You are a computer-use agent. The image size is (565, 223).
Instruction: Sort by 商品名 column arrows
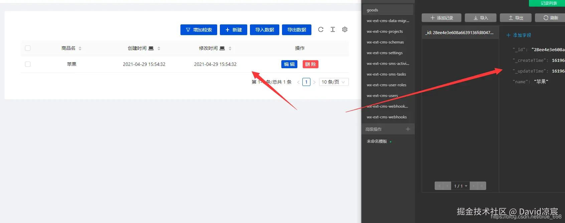click(x=80, y=48)
